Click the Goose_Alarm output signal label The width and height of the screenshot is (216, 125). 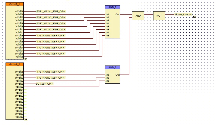tap(183, 15)
